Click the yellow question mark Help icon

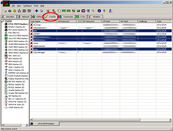(x=104, y=11)
